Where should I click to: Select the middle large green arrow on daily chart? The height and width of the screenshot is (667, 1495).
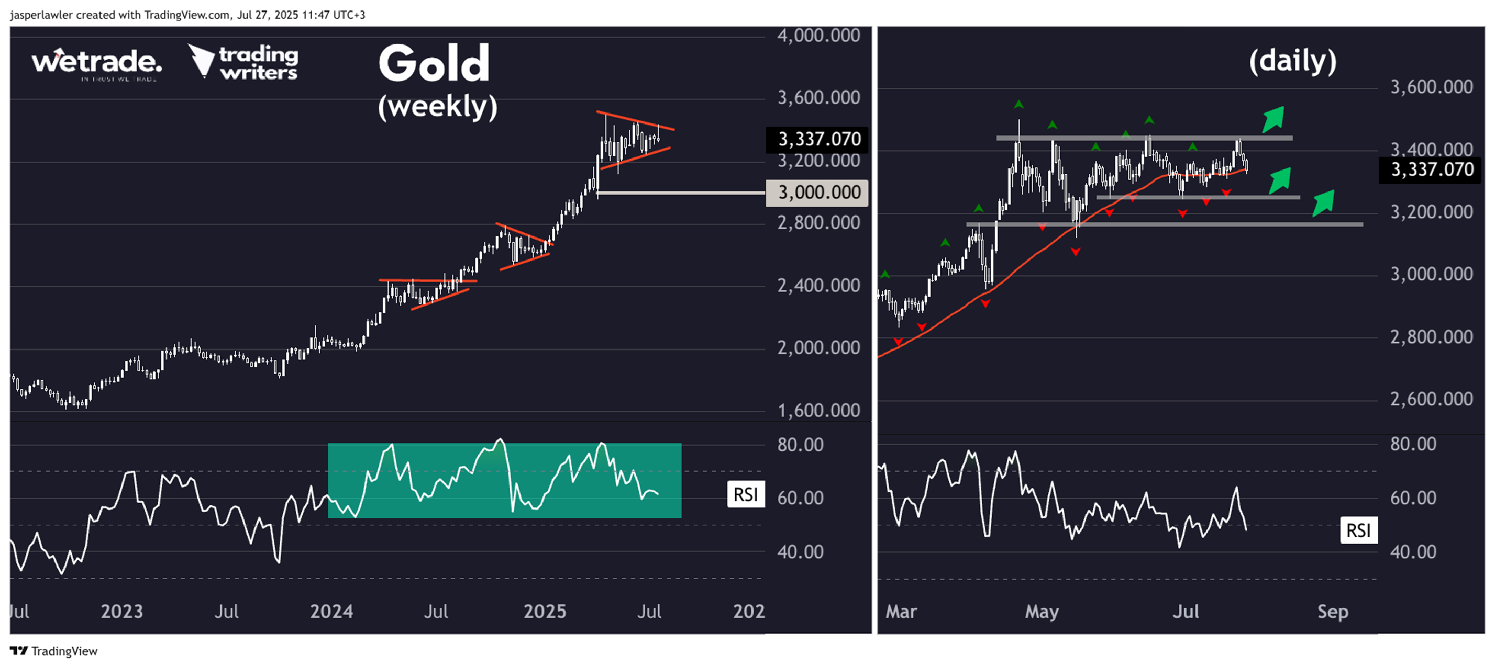point(1280,180)
